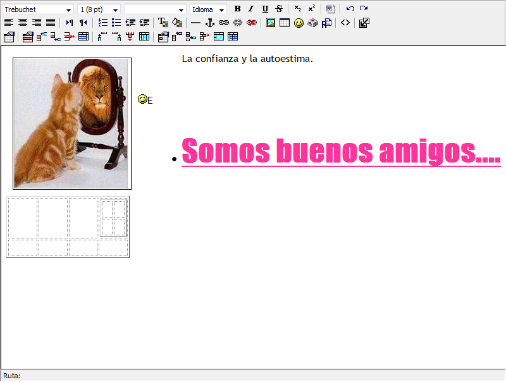Expand the 1 (8 pt) font size dropdown
506x382 pixels.
[99, 9]
